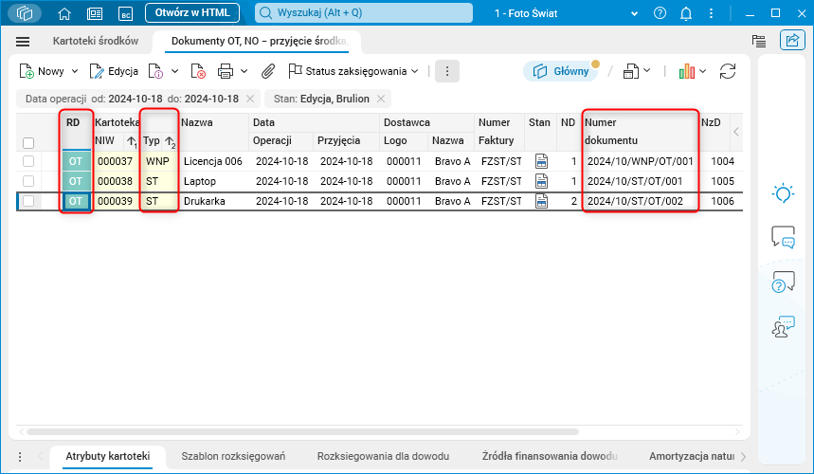Select Dokumenty OT, NO tab
Viewport: 814px width, 474px height.
pos(259,41)
